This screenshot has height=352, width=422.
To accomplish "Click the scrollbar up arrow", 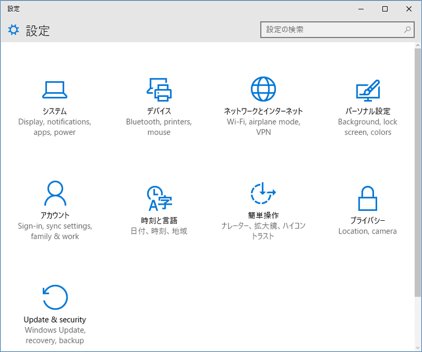I will tap(418, 45).
